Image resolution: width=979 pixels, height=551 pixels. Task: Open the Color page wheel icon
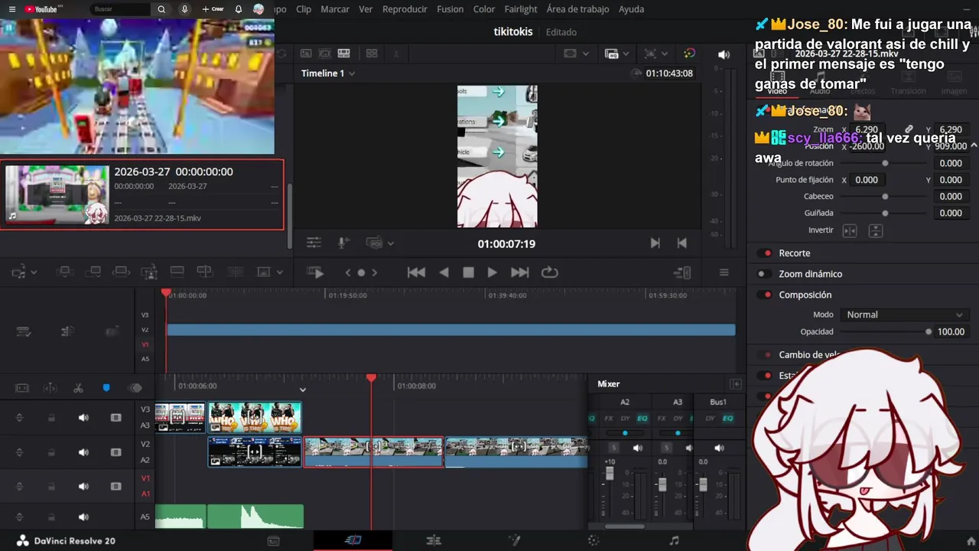594,541
